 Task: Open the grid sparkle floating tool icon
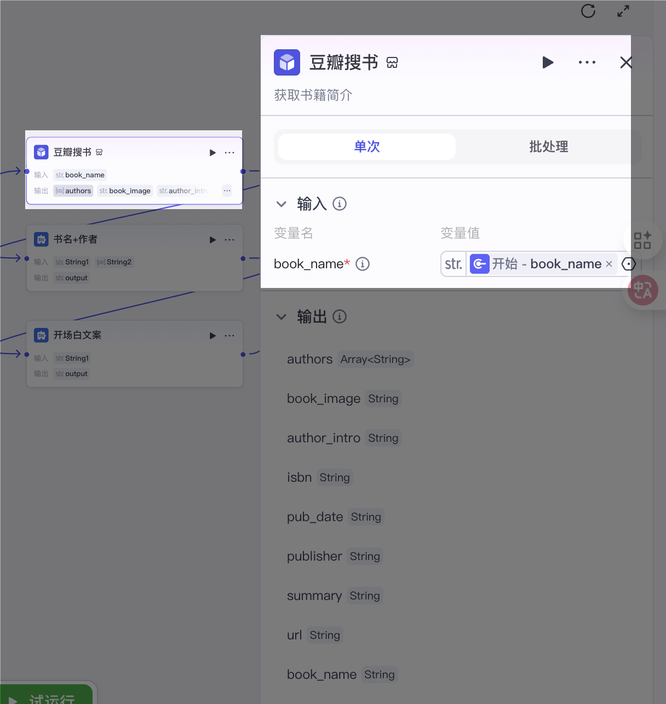(x=642, y=240)
